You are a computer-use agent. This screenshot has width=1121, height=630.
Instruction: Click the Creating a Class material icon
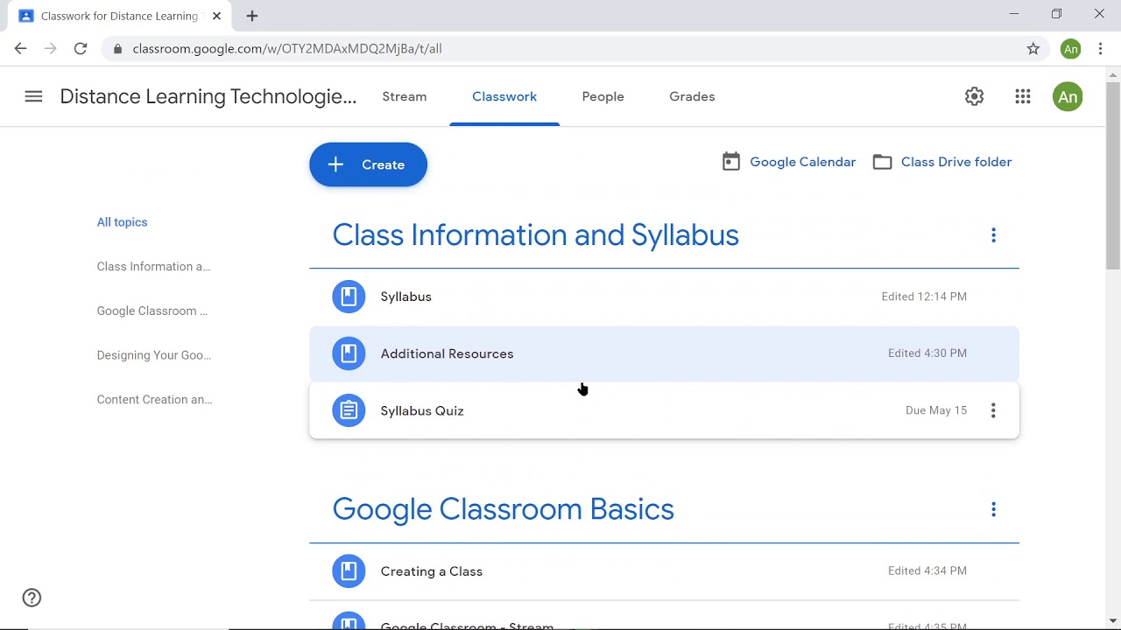pos(349,571)
